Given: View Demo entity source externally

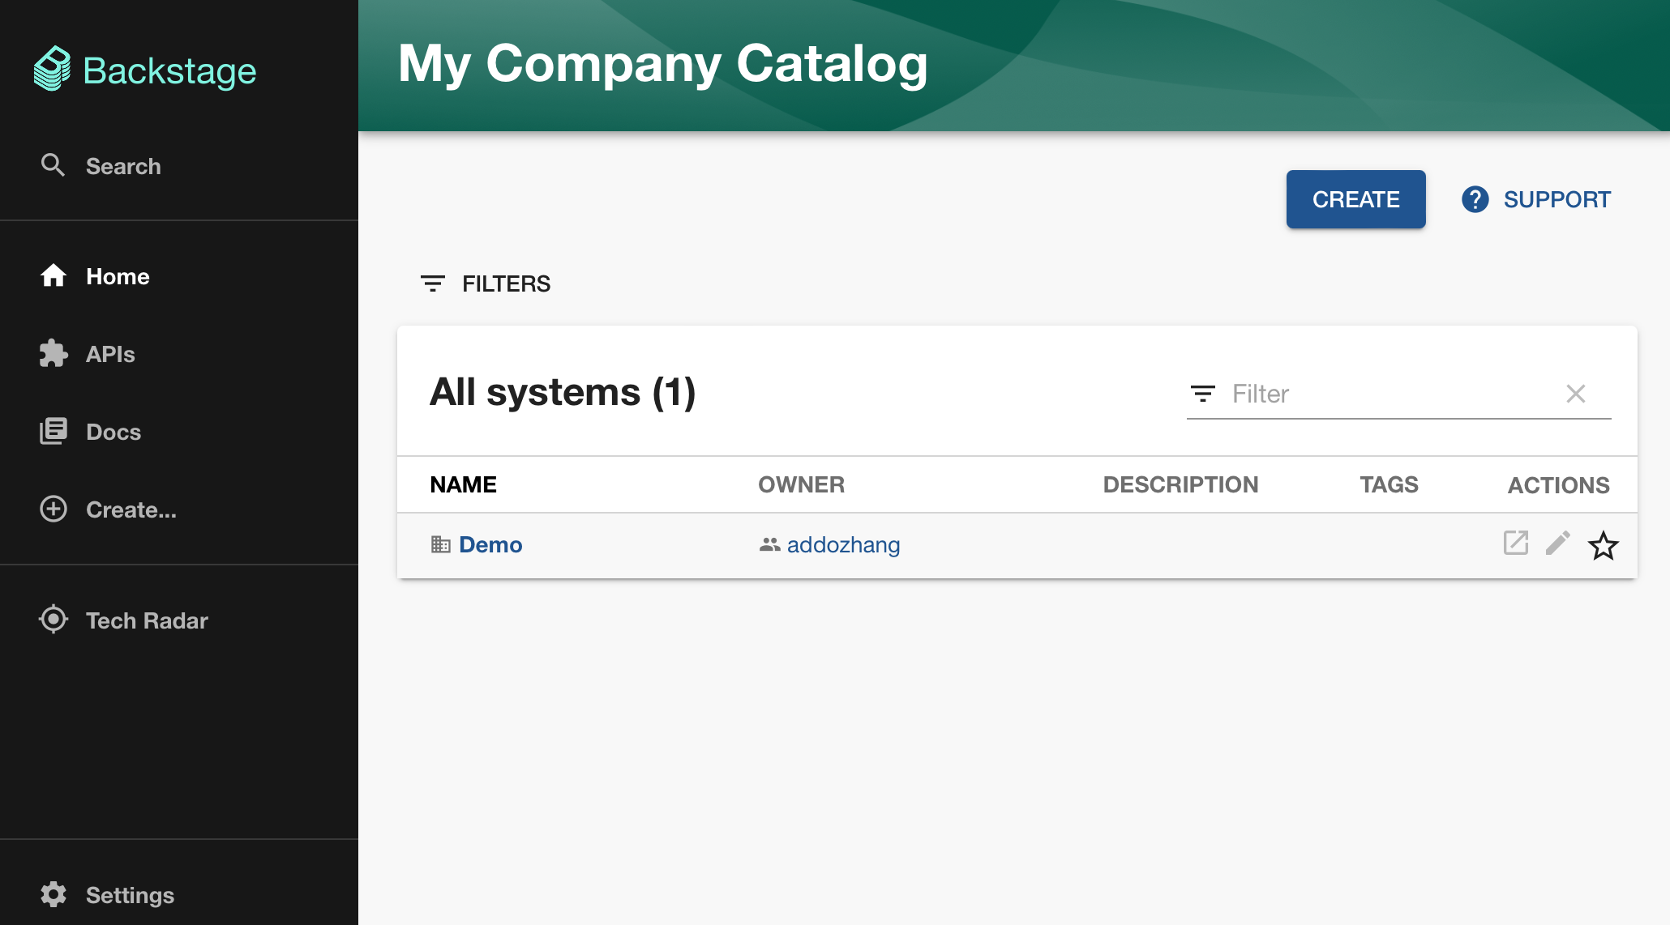Looking at the screenshot, I should [x=1516, y=543].
